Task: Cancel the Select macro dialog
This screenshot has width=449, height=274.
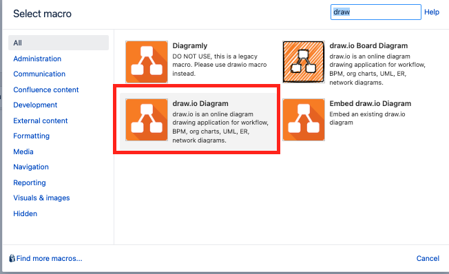Action: pos(428,258)
